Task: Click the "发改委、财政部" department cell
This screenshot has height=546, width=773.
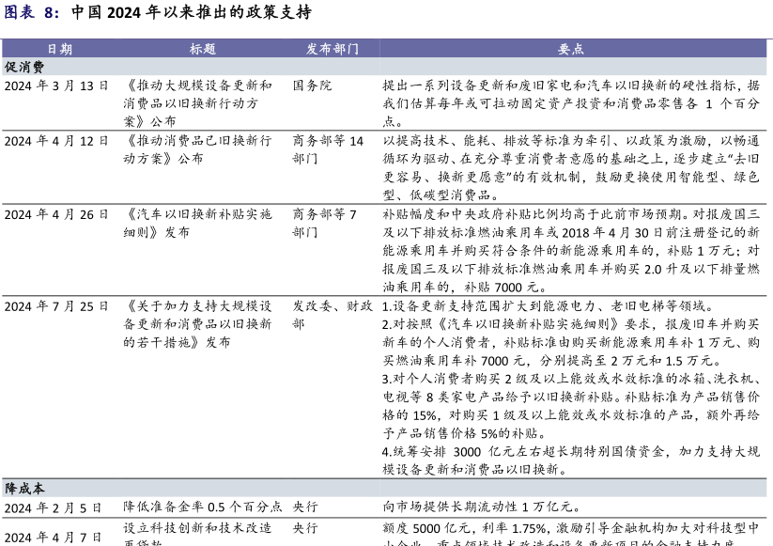Action: 332,315
